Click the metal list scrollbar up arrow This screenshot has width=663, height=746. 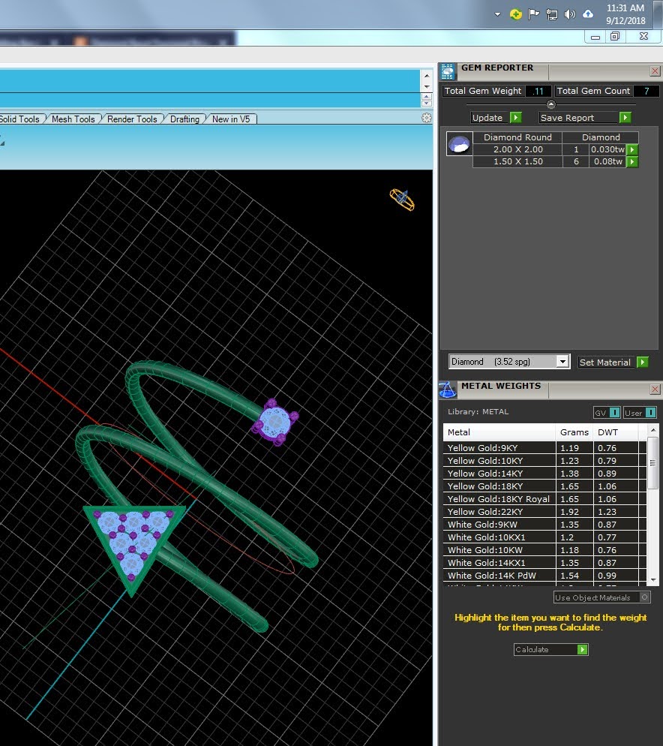tap(653, 429)
